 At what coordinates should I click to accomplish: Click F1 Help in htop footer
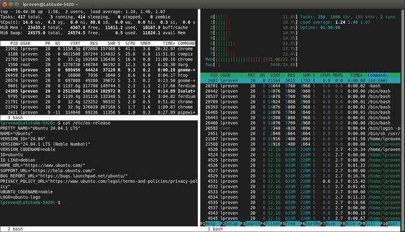coord(210,224)
